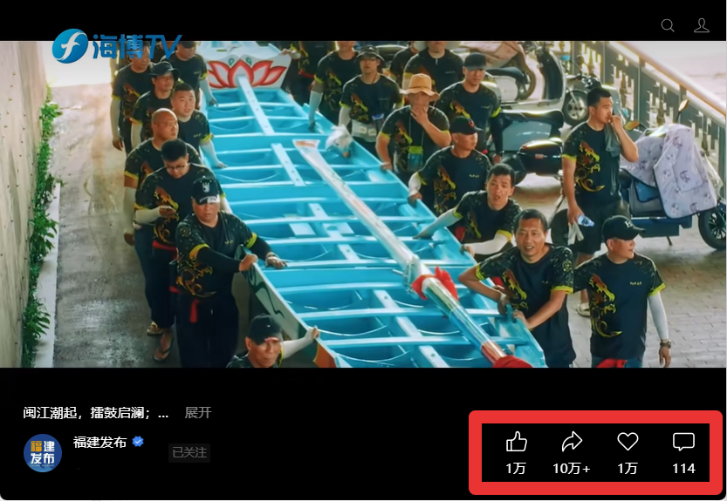The width and height of the screenshot is (727, 501).
Task: Click the video title 闽江潮起，擂鼓启澜
Action: click(95, 412)
